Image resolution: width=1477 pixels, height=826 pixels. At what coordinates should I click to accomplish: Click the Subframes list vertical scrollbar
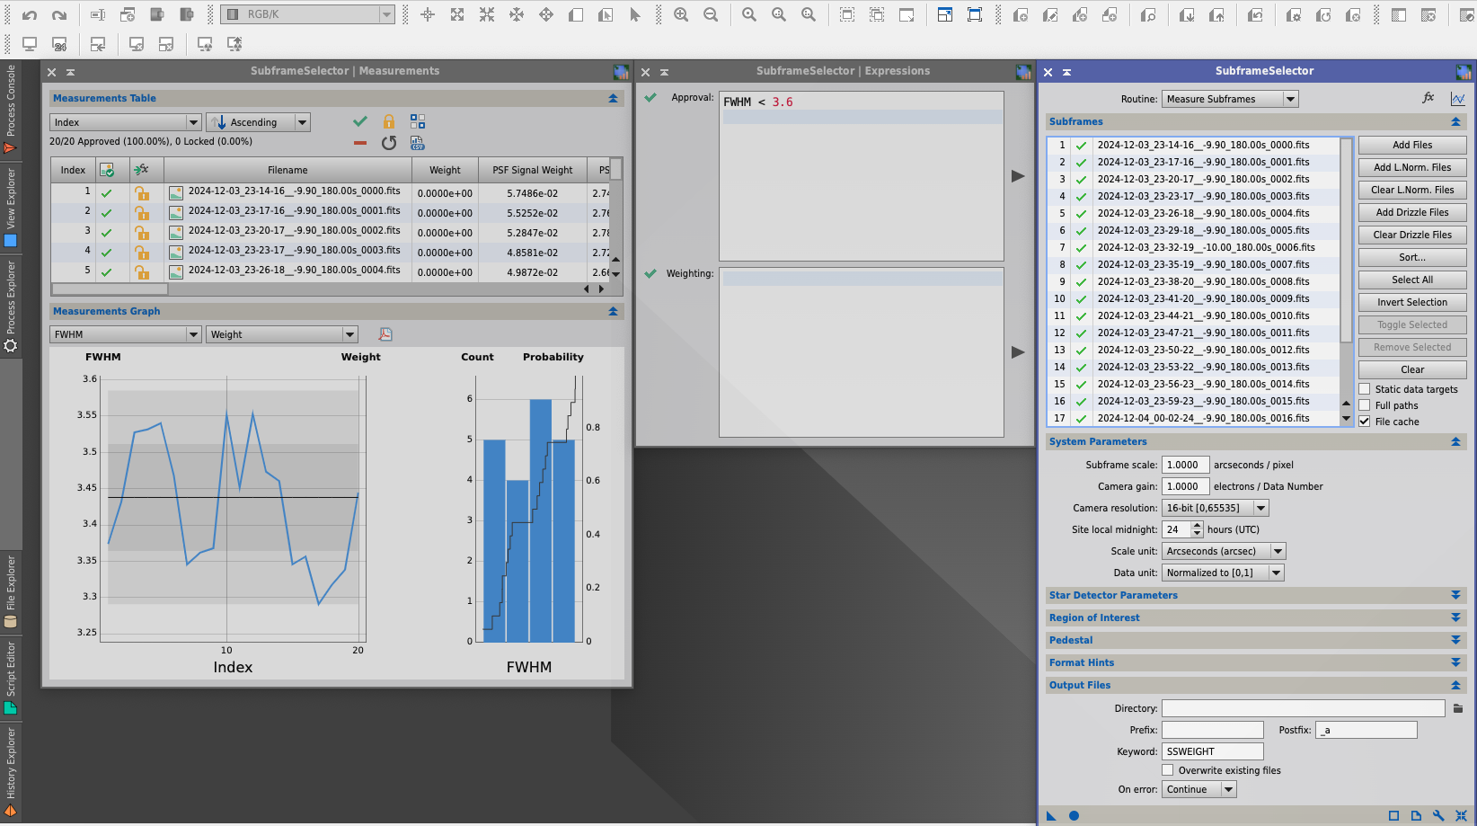(x=1346, y=241)
